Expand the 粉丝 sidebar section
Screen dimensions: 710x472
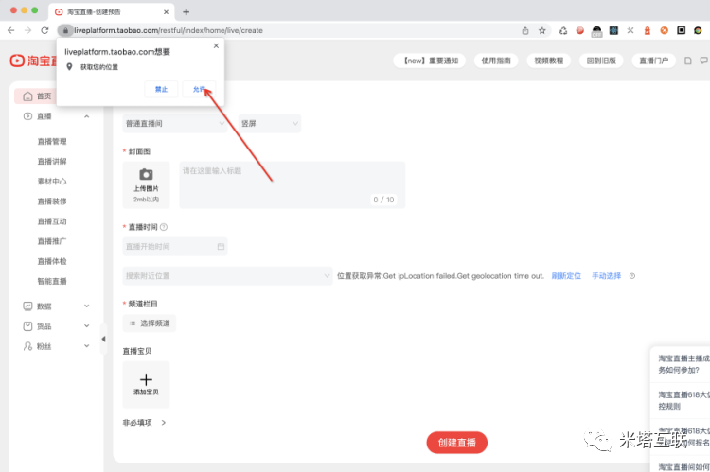coord(86,346)
